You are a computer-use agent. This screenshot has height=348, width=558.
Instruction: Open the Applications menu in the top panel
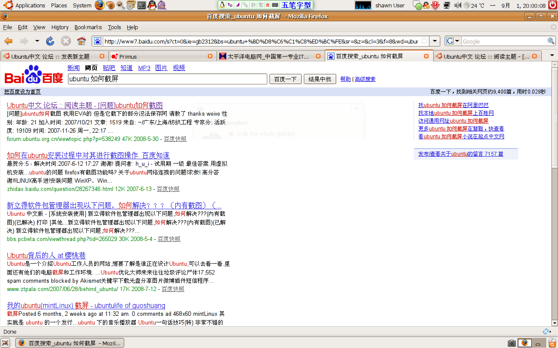[30, 5]
